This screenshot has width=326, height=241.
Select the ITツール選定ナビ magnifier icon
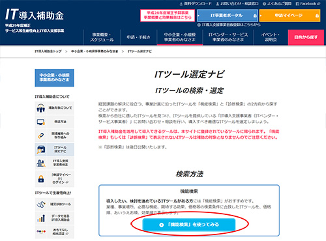click(41, 150)
